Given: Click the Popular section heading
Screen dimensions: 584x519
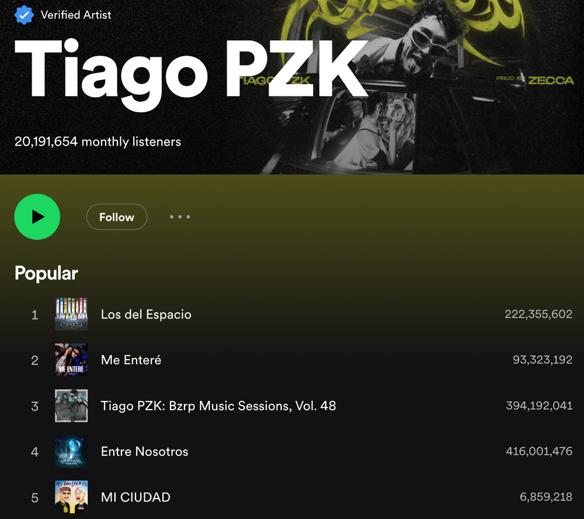Looking at the screenshot, I should 46,274.
